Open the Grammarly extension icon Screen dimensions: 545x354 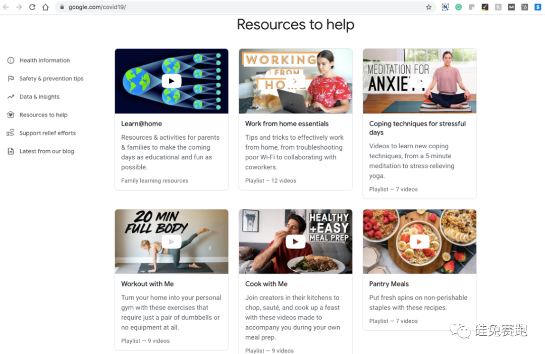coord(458,7)
